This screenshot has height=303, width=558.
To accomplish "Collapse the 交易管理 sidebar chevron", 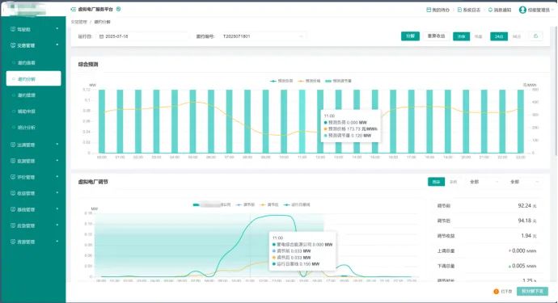I will coord(57,44).
